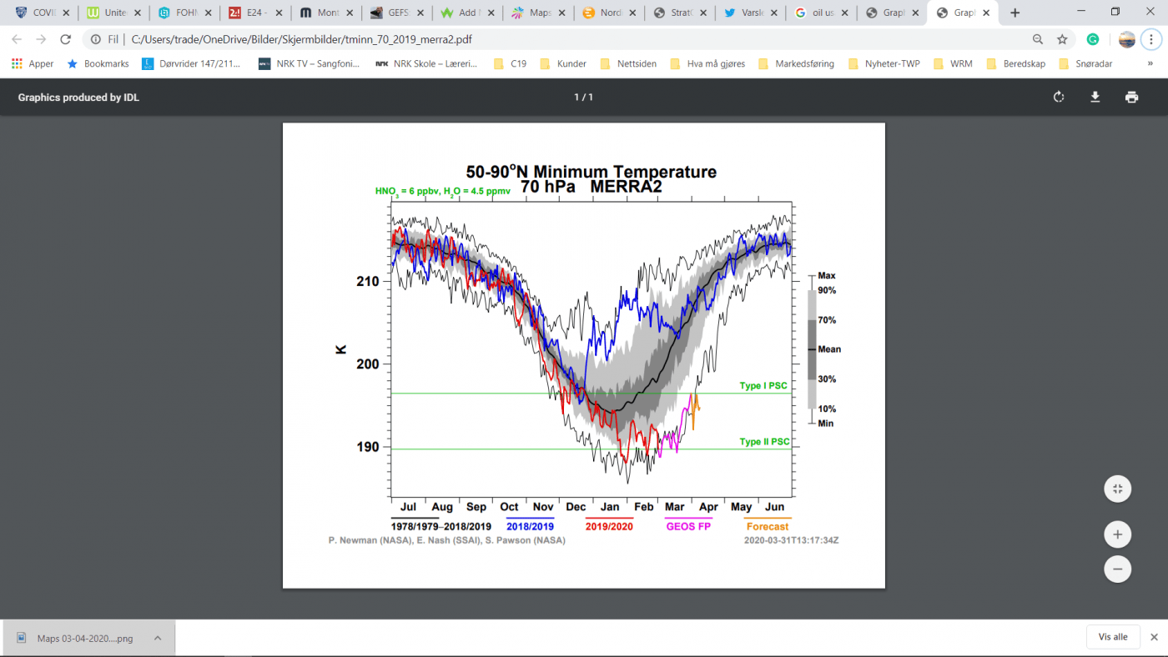Viewport: 1168px width, 657px height.
Task: Open the zoom magnifier icon in address bar
Action: (x=1038, y=39)
